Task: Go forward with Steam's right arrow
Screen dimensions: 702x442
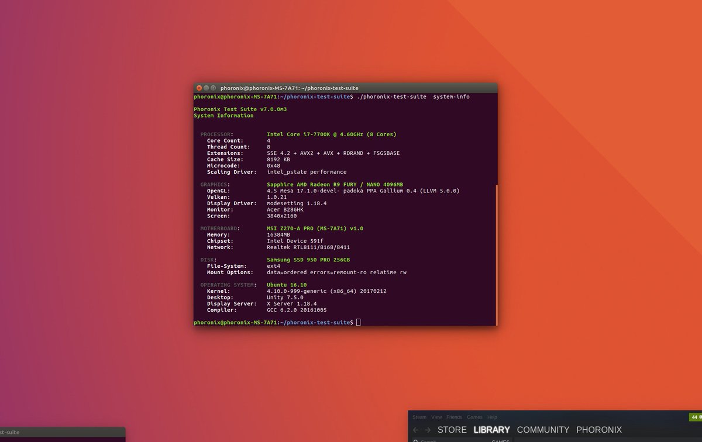Action: tap(428, 430)
